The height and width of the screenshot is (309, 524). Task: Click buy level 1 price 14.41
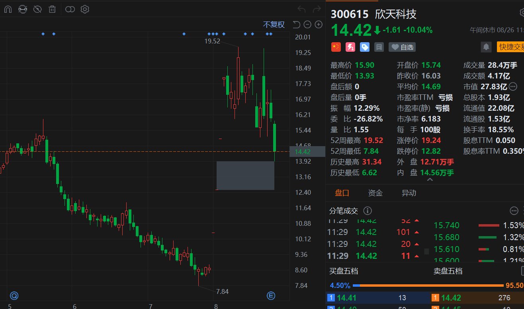[x=347, y=297]
